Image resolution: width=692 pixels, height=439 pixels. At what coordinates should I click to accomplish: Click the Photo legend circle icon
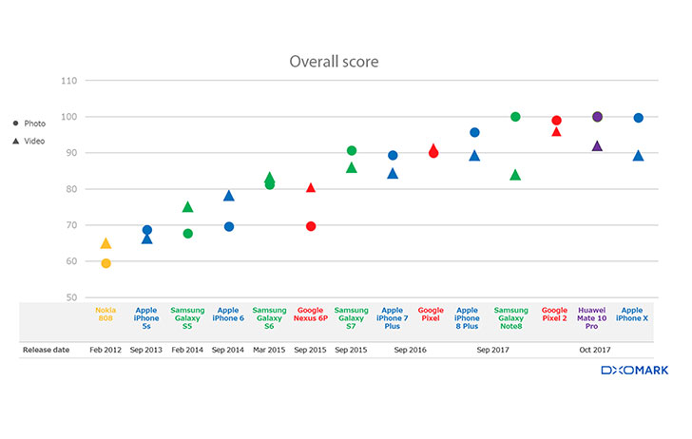pos(16,124)
